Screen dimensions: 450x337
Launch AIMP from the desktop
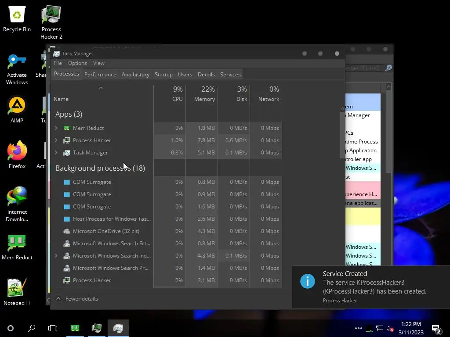click(x=17, y=109)
